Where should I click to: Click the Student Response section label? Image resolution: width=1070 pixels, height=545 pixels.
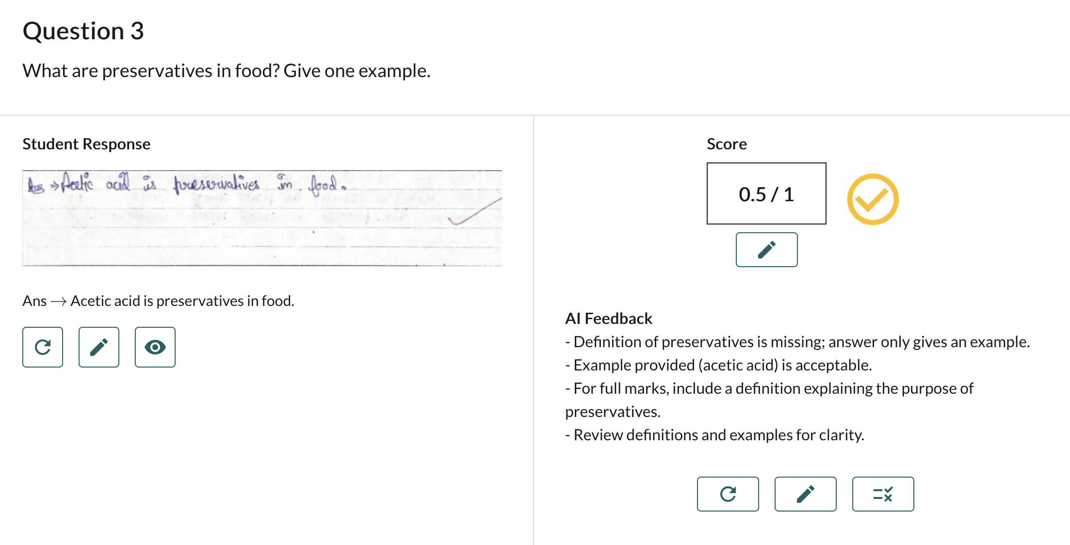pyautogui.click(x=86, y=144)
